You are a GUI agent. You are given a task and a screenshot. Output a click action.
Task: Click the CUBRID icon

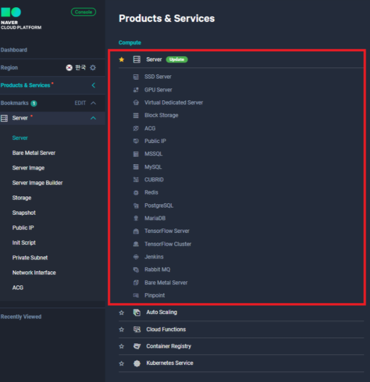point(136,180)
